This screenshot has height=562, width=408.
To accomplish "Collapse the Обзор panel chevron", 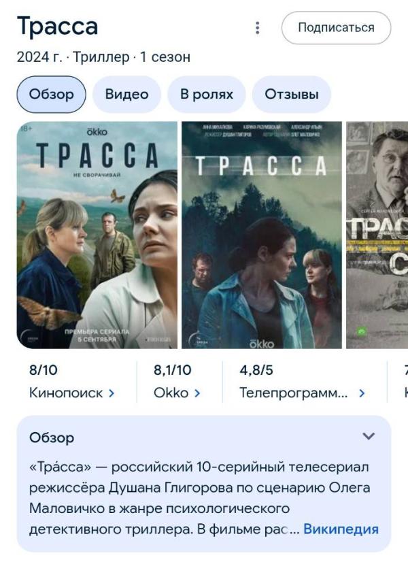I will tap(369, 436).
